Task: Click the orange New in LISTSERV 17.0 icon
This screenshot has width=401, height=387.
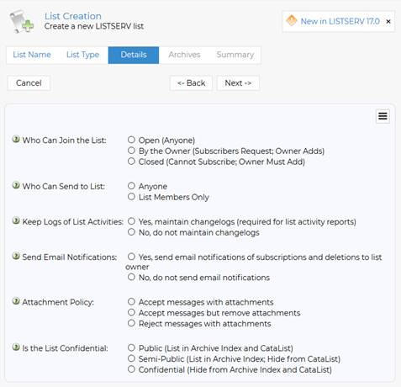Action: [x=292, y=20]
